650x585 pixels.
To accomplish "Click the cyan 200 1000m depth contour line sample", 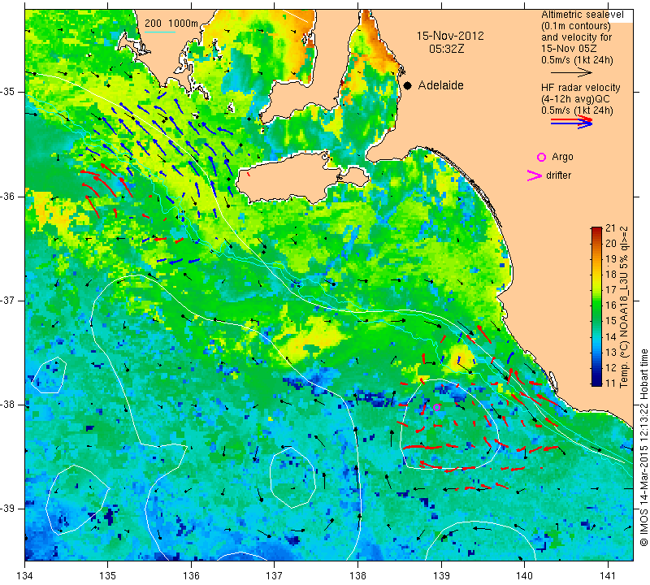I will point(160,32).
